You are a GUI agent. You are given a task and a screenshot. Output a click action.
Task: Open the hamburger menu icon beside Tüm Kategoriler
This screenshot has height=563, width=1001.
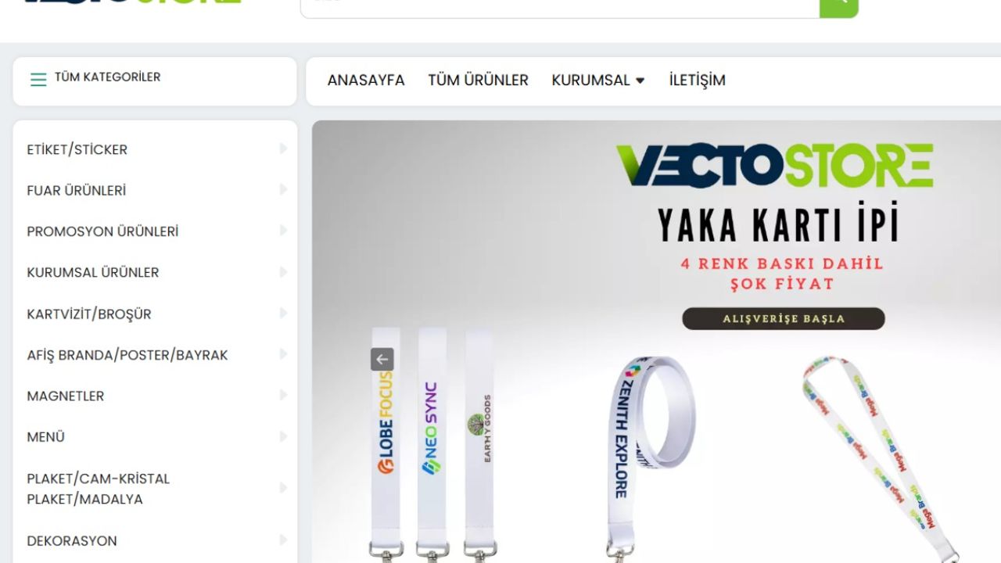pyautogui.click(x=38, y=79)
